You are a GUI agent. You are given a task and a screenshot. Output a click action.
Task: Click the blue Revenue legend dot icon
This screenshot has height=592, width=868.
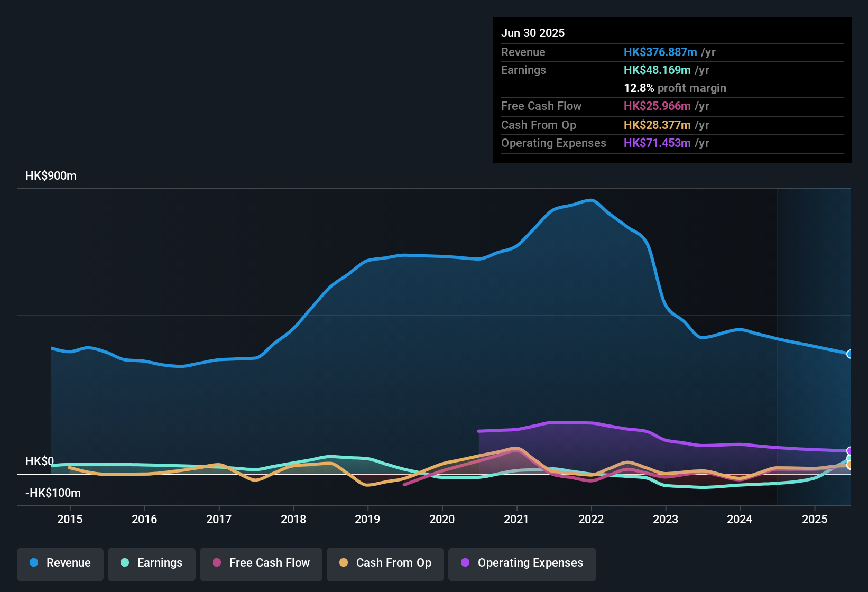tap(33, 563)
